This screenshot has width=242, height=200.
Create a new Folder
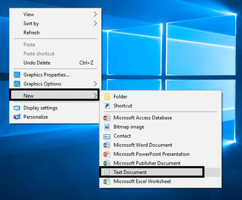point(161,97)
